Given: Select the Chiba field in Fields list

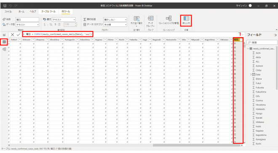Looking at the screenshot, I should [x=258, y=70].
